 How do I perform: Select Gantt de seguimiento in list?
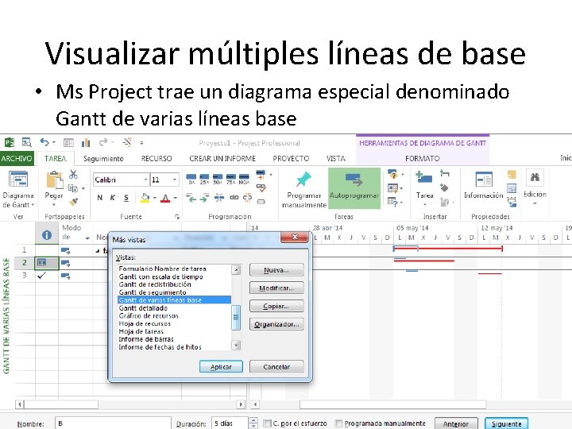(152, 292)
